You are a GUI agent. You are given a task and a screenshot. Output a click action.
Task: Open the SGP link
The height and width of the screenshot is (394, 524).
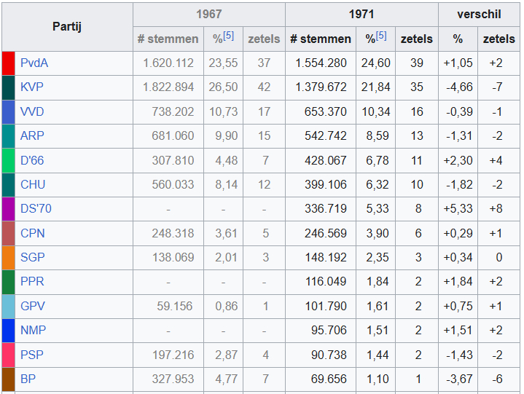point(33,258)
